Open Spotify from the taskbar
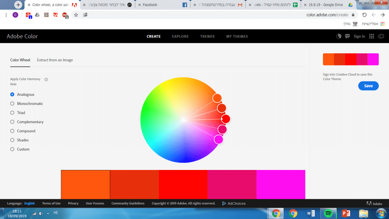Screen dimensions: 389x219 tap(328, 213)
